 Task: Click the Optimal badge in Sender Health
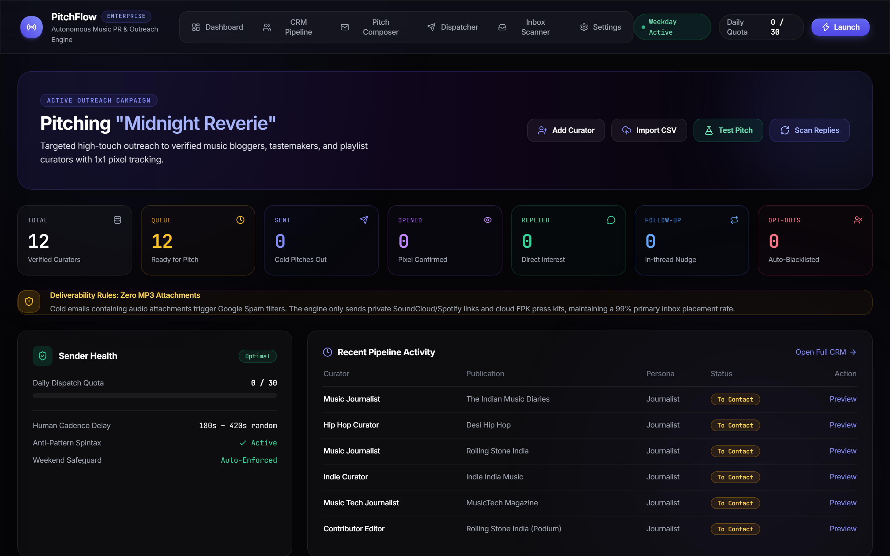[257, 356]
